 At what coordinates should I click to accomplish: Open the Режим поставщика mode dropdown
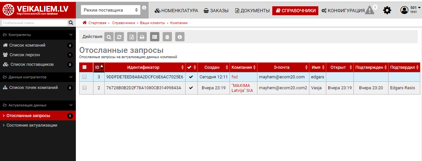110,10
